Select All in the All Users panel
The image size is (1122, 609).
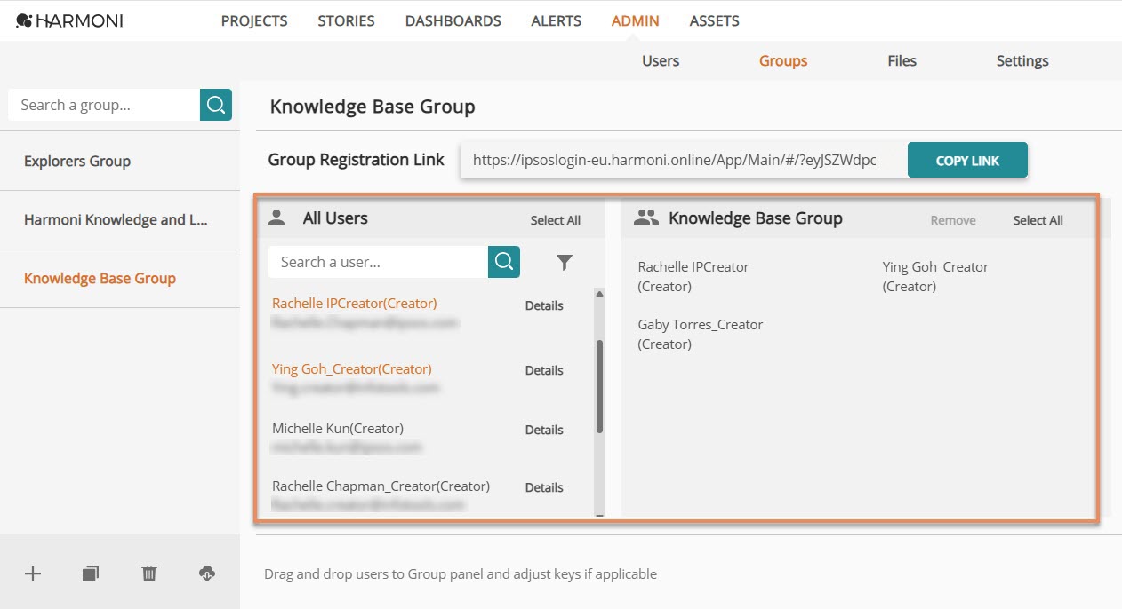556,220
